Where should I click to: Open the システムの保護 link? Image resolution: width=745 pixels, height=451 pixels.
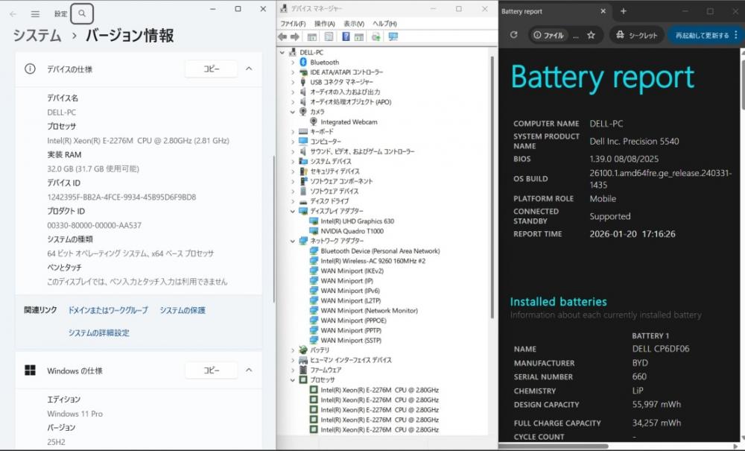(x=183, y=310)
